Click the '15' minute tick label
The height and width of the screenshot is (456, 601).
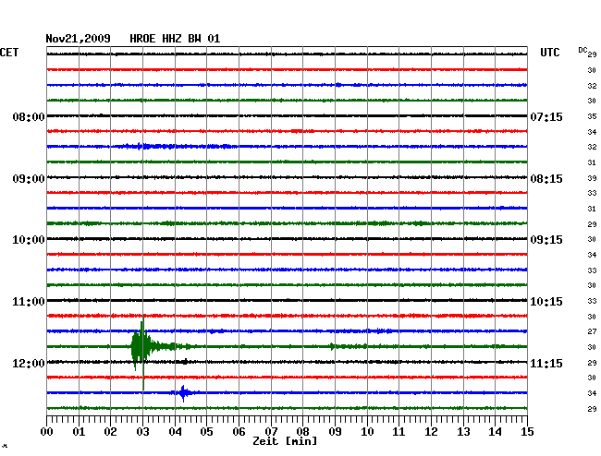coord(527,432)
